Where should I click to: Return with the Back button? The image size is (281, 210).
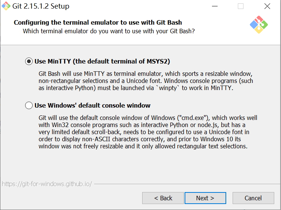point(163,198)
